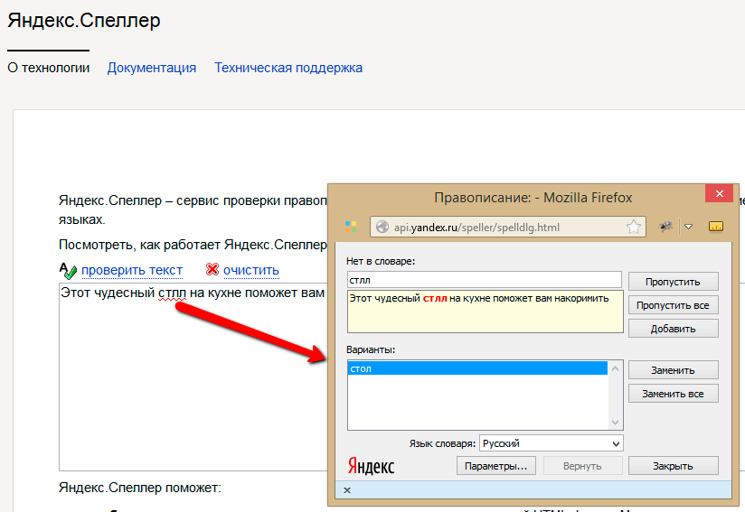Close the Правописание Firefox window

coord(720,193)
